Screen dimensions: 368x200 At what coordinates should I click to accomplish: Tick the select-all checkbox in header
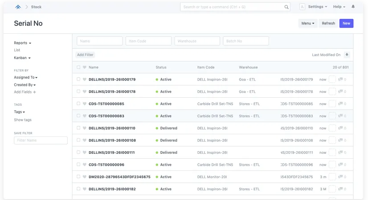pyautogui.click(x=78, y=68)
